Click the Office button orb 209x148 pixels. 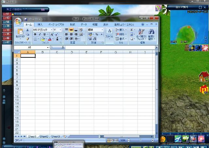click(18, 22)
